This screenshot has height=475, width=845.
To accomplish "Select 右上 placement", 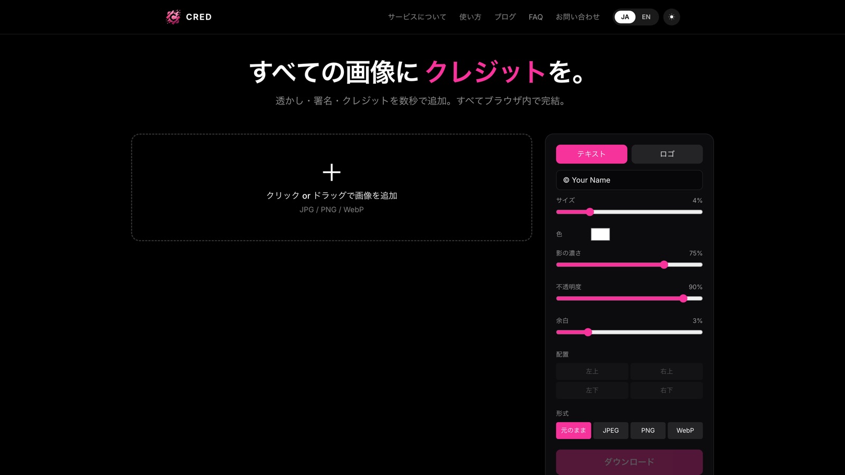I will pyautogui.click(x=666, y=372).
